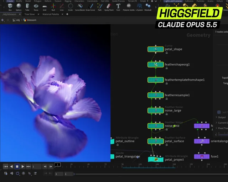Image resolution: width=228 pixels, height=182 pixels.
Task: Jump to first frame
Action: coord(6,166)
